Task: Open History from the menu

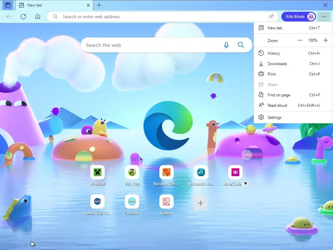Action: pyautogui.click(x=293, y=53)
